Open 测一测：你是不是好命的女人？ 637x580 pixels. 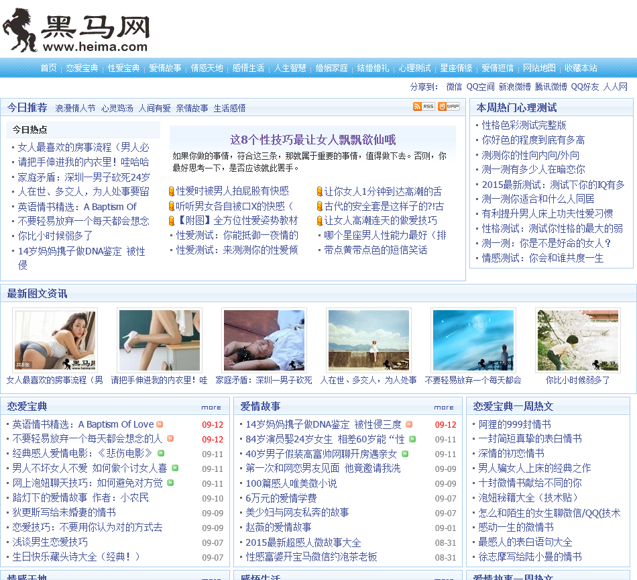(546, 243)
